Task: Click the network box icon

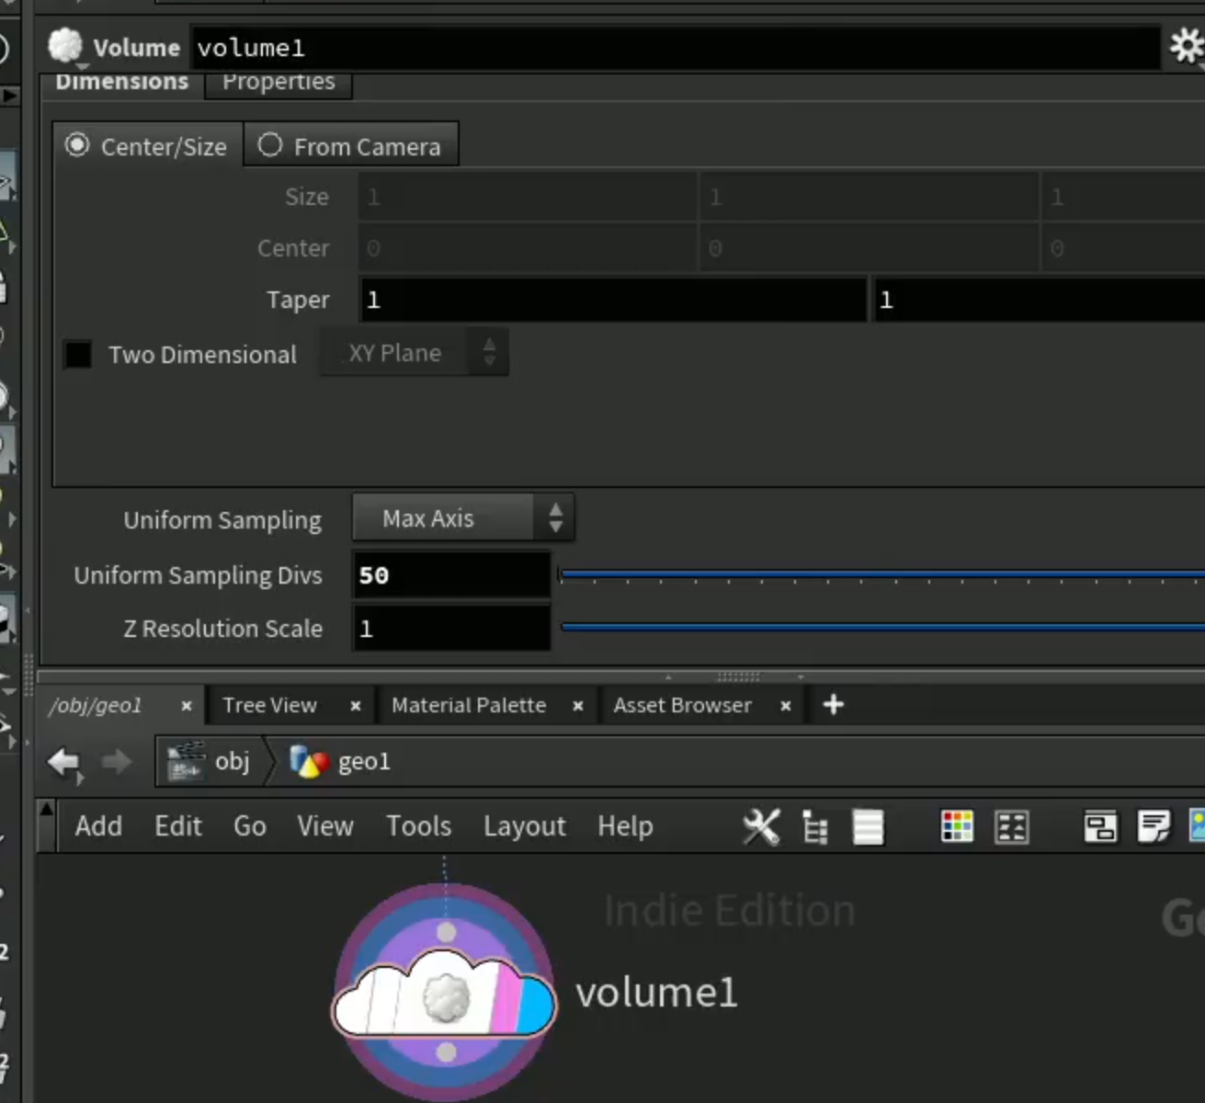Action: [1099, 826]
